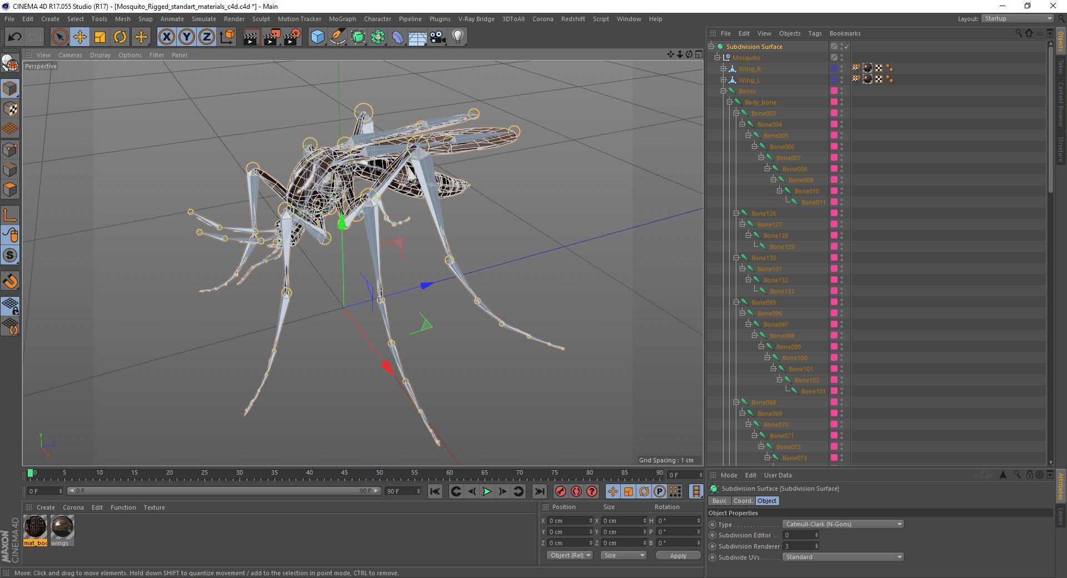Click the Apply button
Image resolution: width=1067 pixels, height=578 pixels.
click(678, 555)
